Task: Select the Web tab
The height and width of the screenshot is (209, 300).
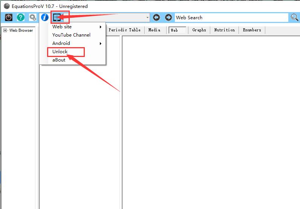Action: 177,30
